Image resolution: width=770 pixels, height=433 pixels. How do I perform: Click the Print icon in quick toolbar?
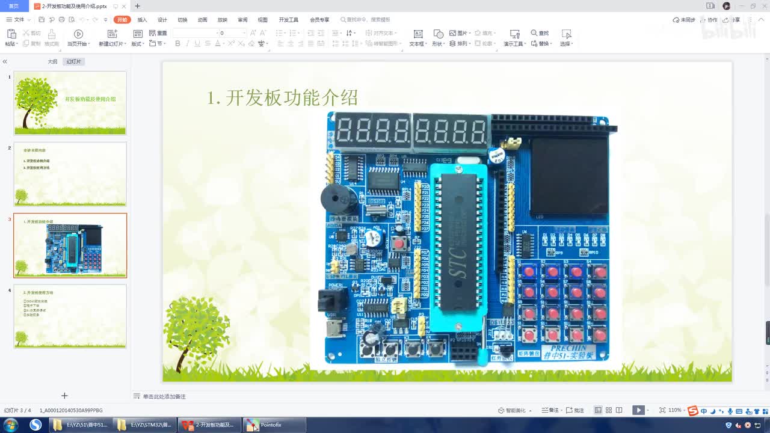tap(61, 20)
